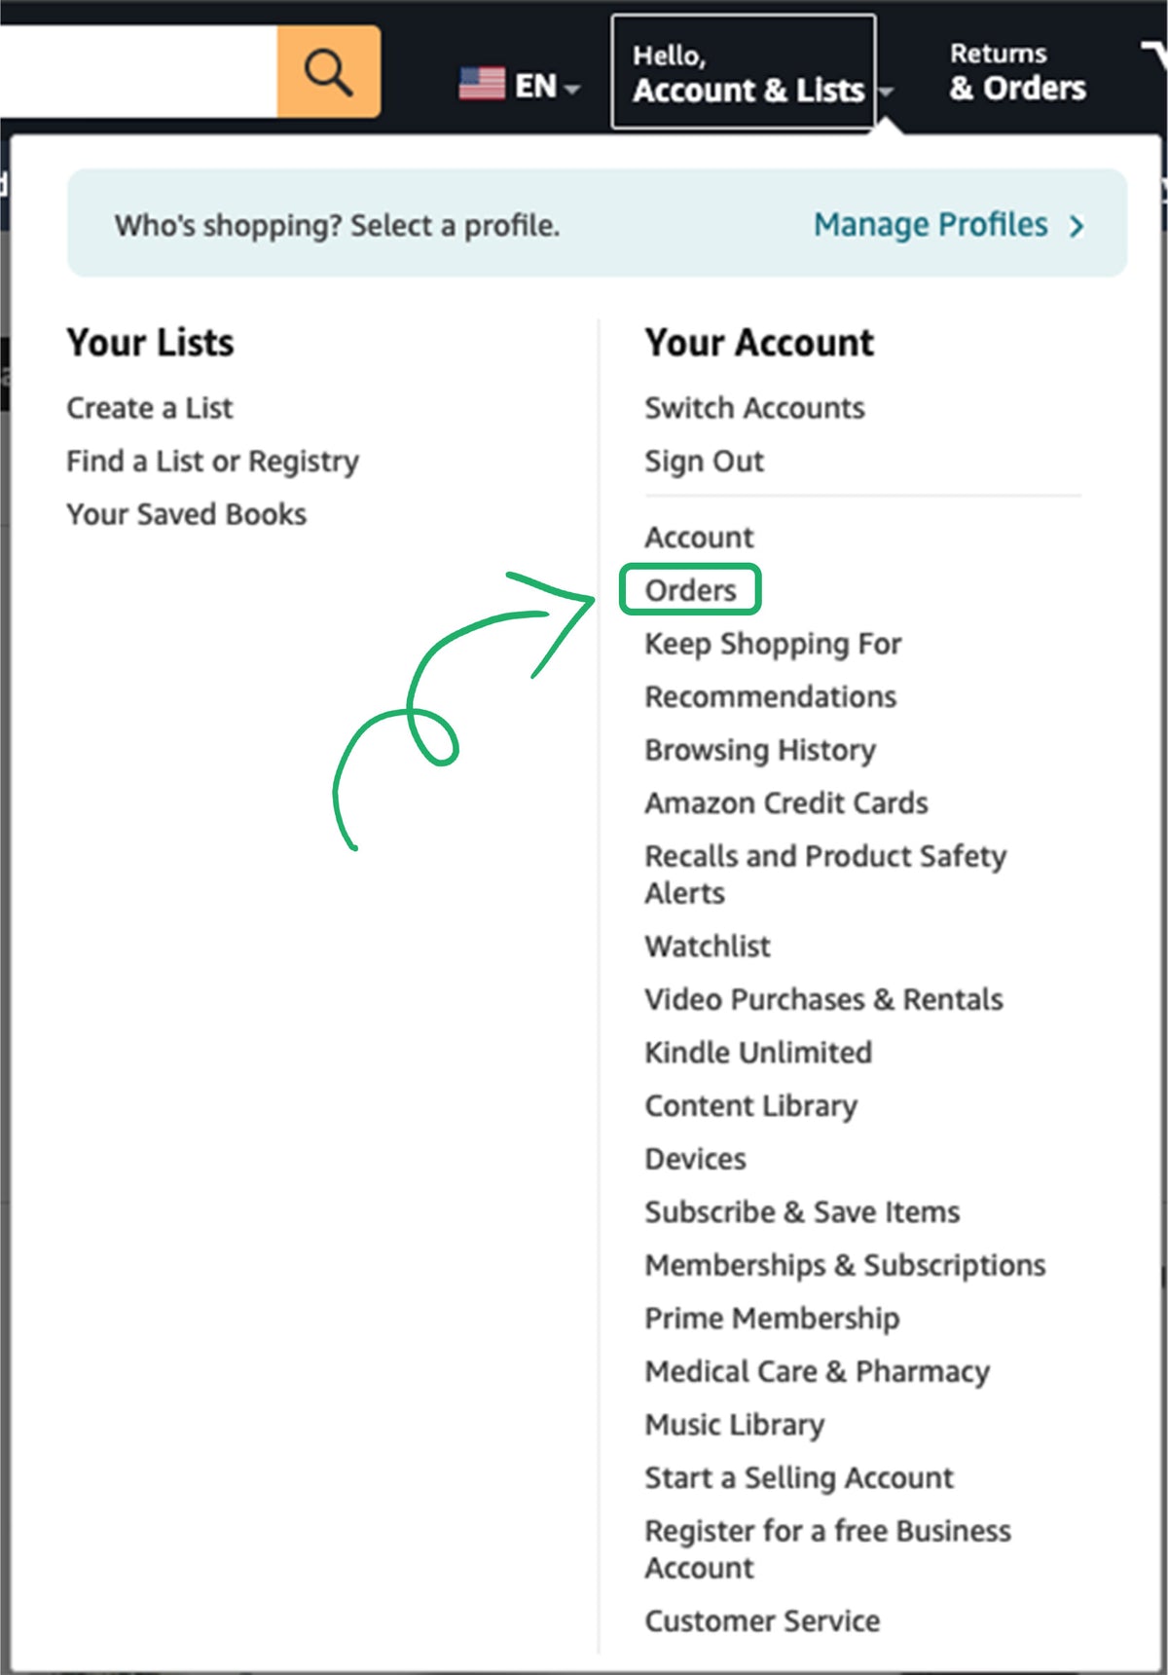Go to Kindle Unlimited
This screenshot has width=1168, height=1675.
(x=758, y=1053)
